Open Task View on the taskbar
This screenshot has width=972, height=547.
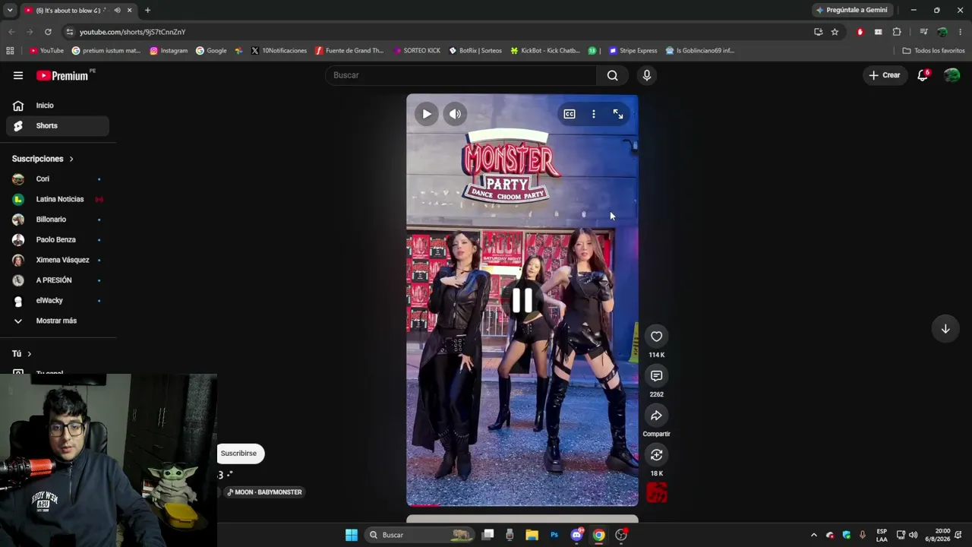point(488,535)
